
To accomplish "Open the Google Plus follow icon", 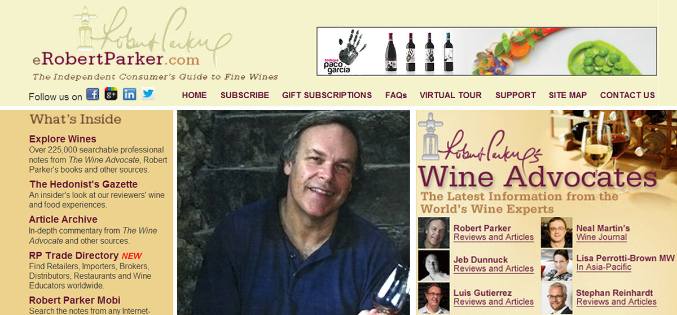I will coord(111,94).
